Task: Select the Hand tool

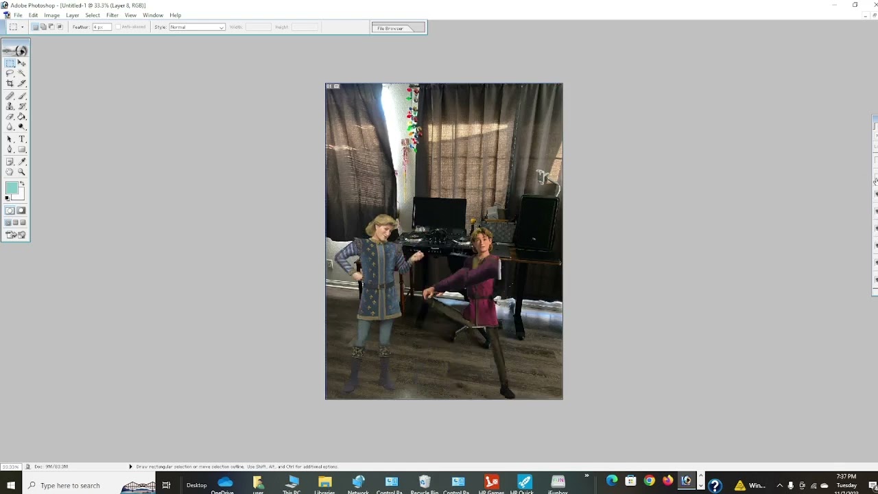Action: 10,172
